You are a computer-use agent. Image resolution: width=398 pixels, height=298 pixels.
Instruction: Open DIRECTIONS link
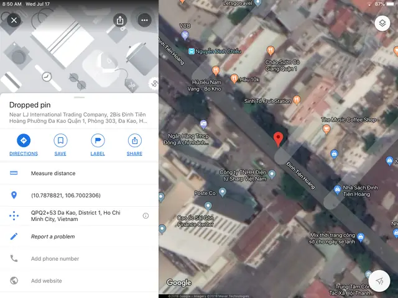click(24, 153)
